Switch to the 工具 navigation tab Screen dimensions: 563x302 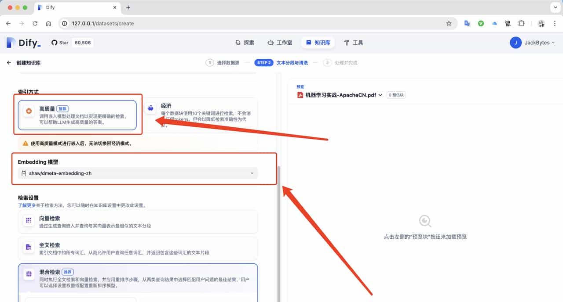click(353, 43)
